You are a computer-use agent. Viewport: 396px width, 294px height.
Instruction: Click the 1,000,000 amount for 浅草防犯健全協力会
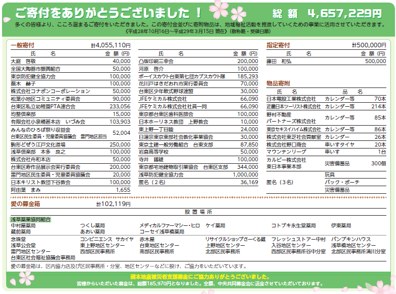[245, 174]
